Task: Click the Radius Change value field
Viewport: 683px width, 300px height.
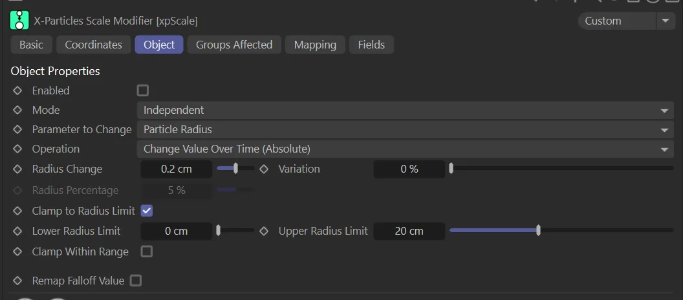Action: click(x=177, y=169)
